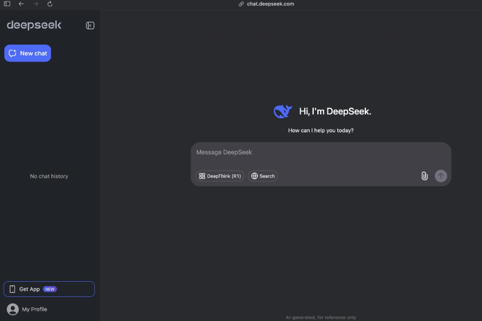Reload the page
482x321 pixels.
tap(50, 4)
